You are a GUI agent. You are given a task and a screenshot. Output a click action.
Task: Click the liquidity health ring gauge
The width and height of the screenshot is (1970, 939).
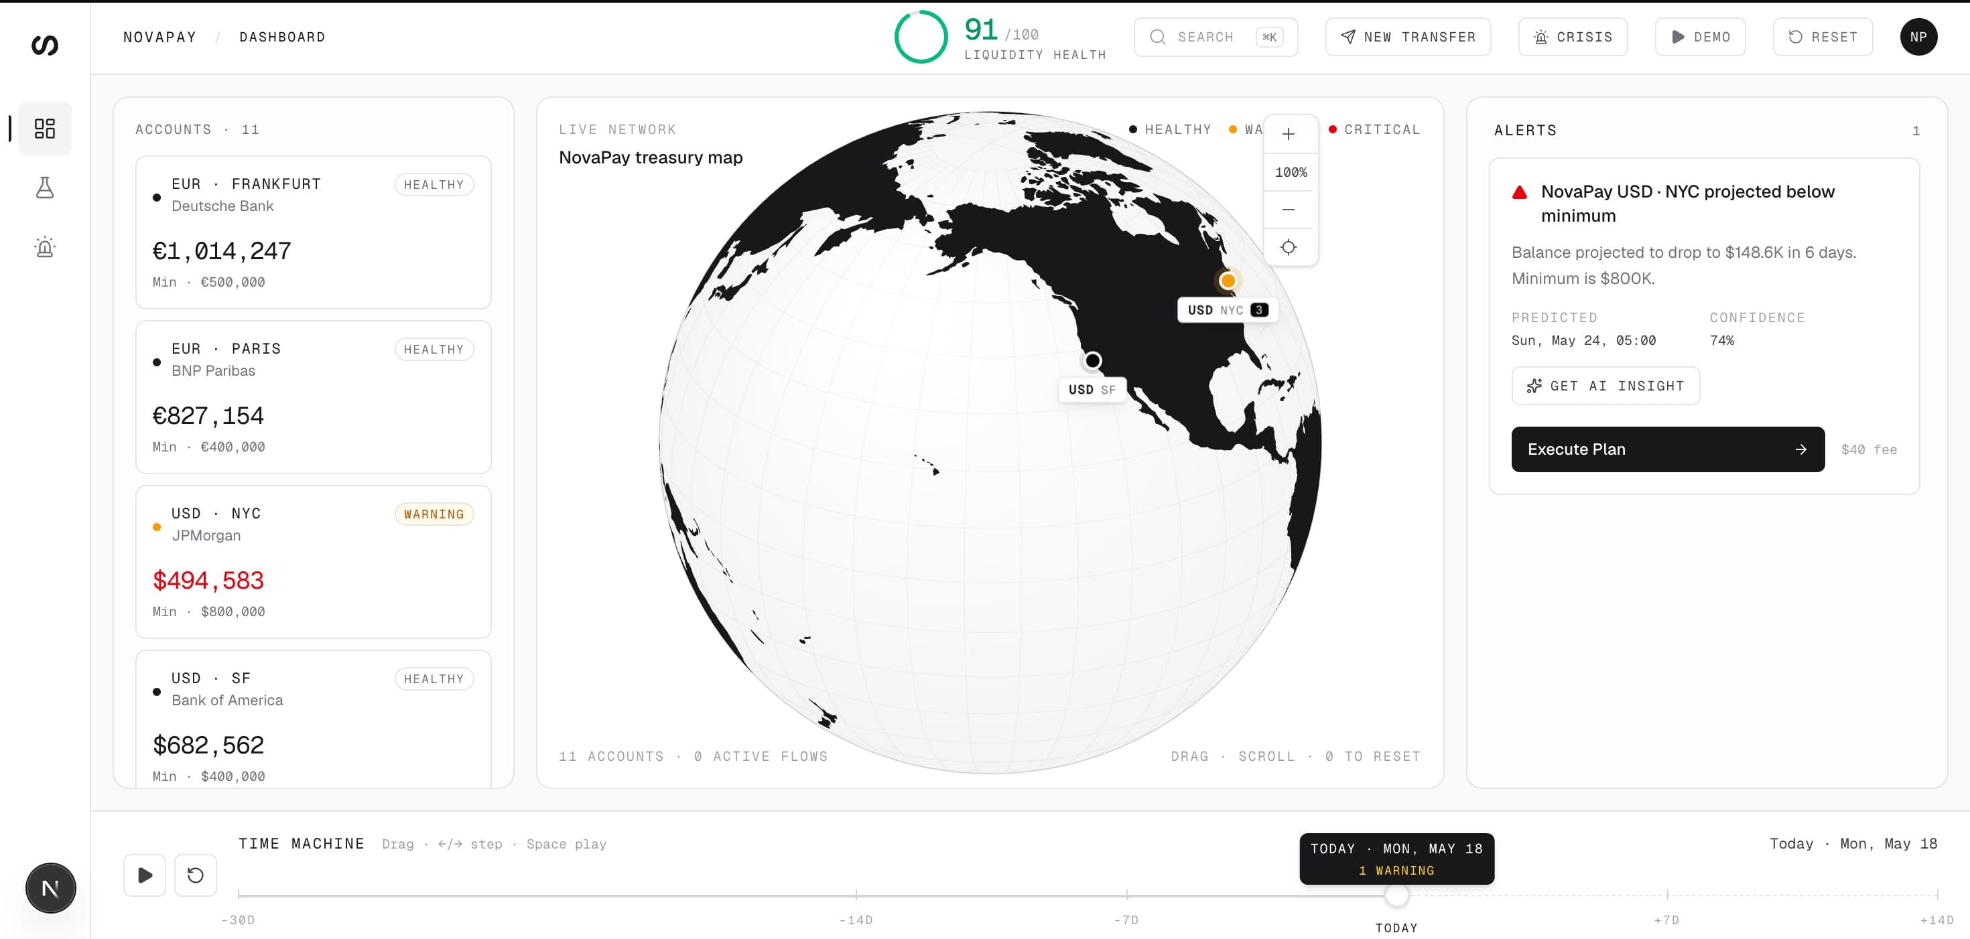921,37
